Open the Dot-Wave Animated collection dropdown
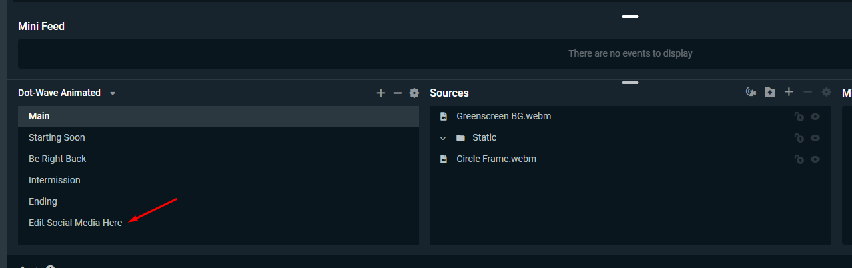Viewport: 852px width, 268px height. (x=113, y=93)
